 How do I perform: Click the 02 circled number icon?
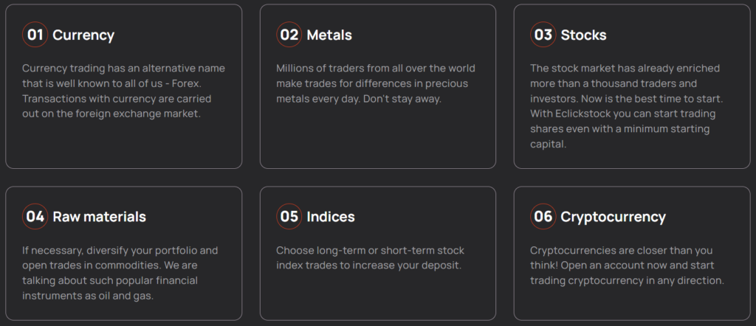point(289,35)
